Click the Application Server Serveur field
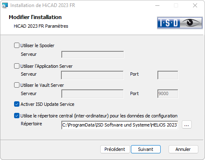The height and width of the screenshot is (160, 205). [x=92, y=75]
